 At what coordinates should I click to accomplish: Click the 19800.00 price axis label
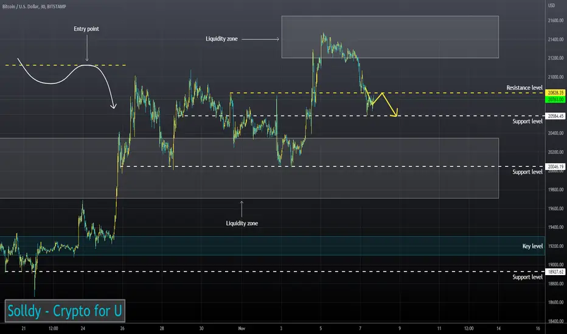pos(555,189)
